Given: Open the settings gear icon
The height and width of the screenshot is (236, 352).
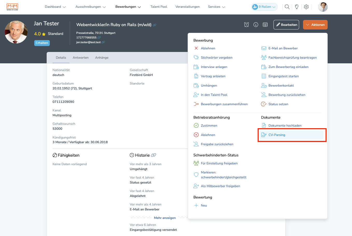Looking at the screenshot, I should (x=306, y=7).
